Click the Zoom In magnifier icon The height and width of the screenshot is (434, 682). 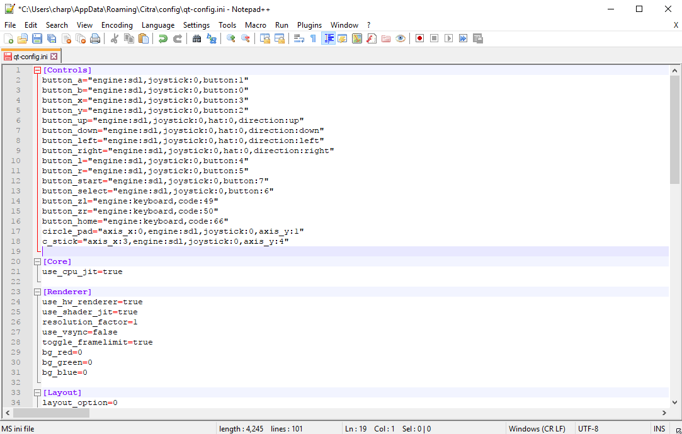click(x=231, y=38)
